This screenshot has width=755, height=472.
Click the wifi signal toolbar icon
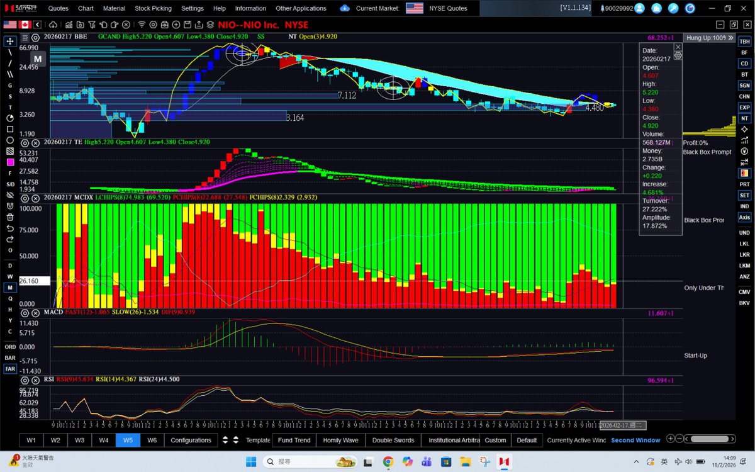click(142, 25)
